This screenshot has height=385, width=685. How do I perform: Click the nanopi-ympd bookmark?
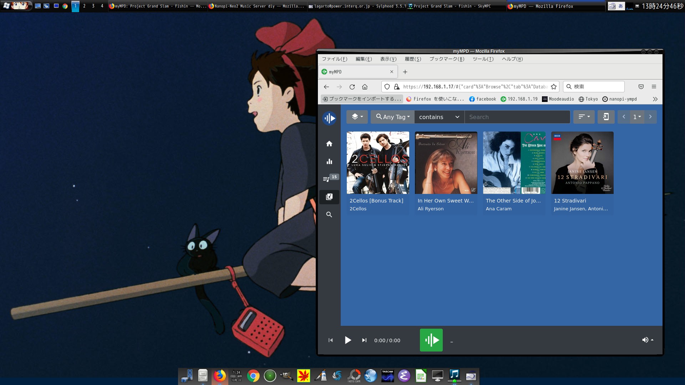[x=620, y=99]
